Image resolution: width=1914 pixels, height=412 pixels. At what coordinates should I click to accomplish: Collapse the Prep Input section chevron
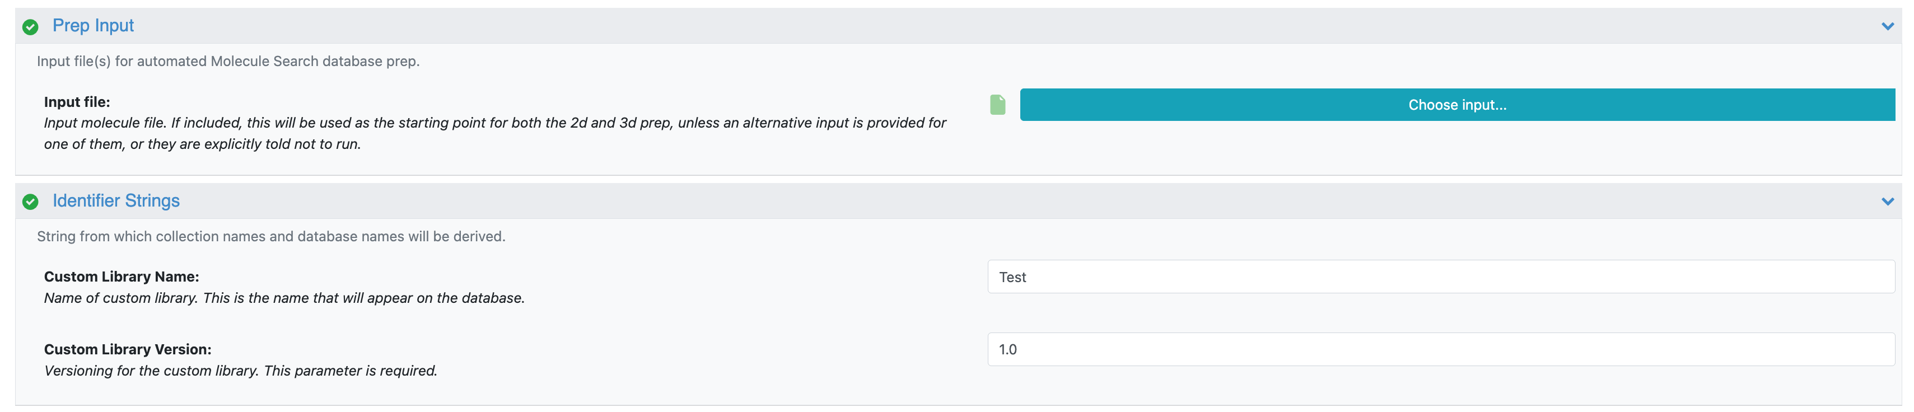pyautogui.click(x=1887, y=27)
